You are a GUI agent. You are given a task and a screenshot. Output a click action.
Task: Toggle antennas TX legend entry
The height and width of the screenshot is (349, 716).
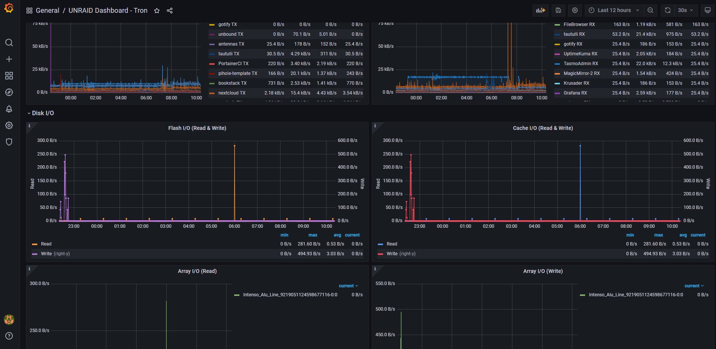pos(231,44)
